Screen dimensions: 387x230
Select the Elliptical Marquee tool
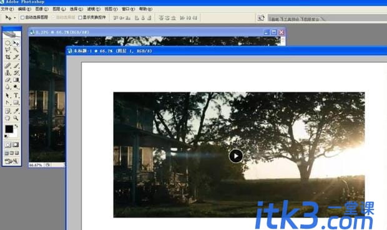(x=8, y=43)
